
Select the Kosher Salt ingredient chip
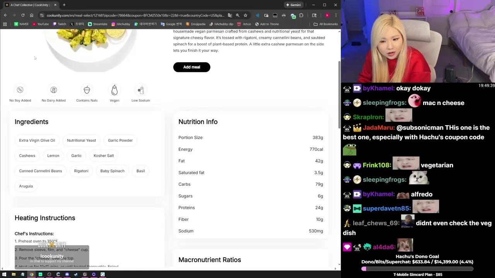pos(104,156)
